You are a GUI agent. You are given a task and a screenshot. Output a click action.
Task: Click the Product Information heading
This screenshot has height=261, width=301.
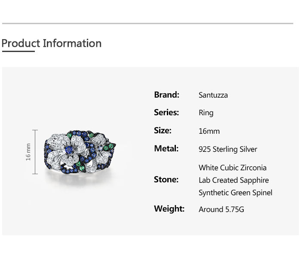[52, 43]
